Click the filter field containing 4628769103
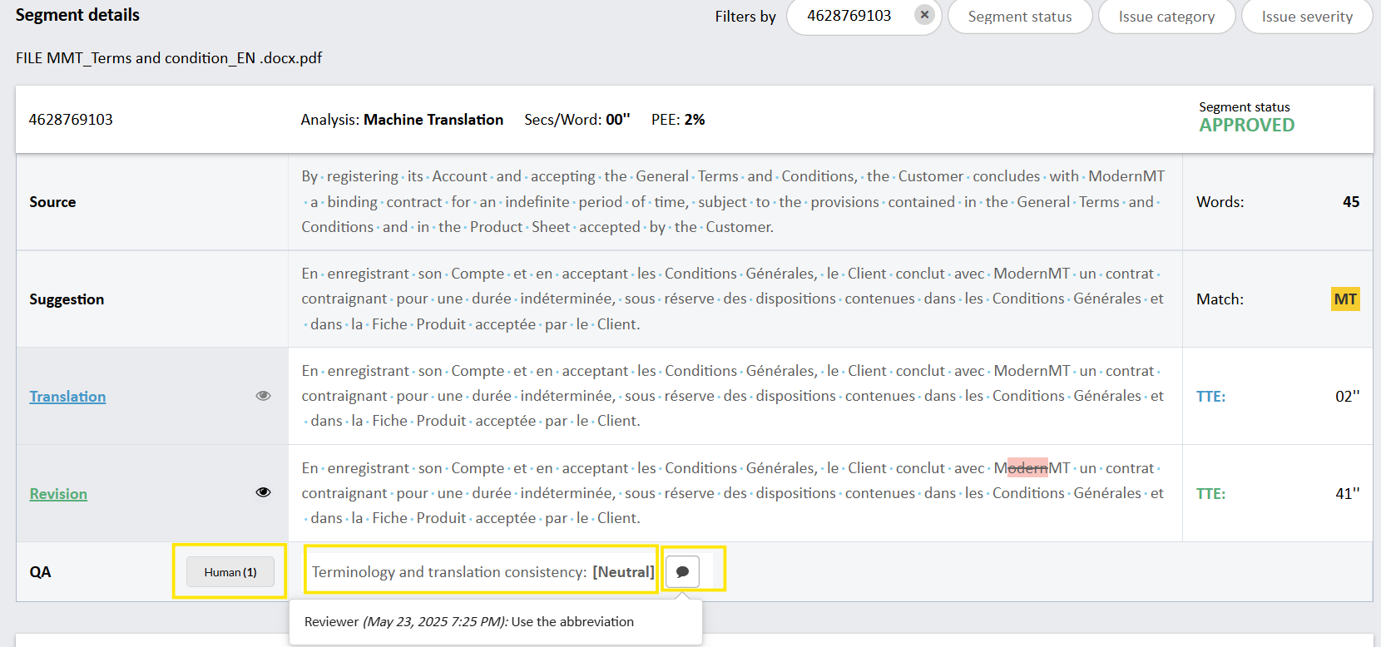This screenshot has width=1381, height=647. [x=849, y=17]
